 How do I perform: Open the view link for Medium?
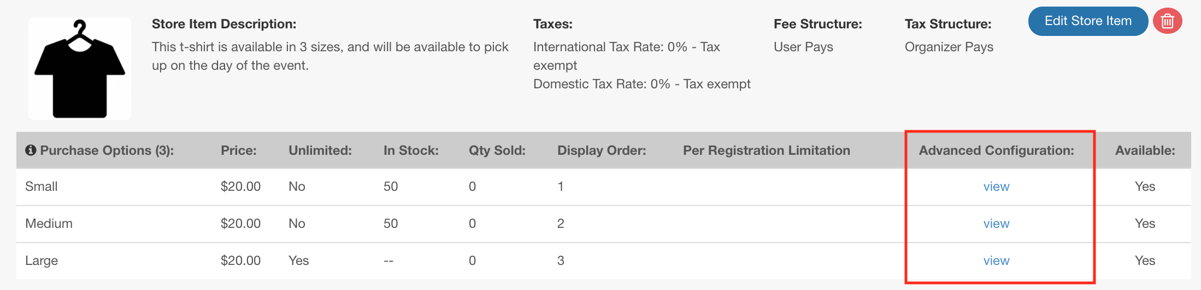pyautogui.click(x=996, y=223)
